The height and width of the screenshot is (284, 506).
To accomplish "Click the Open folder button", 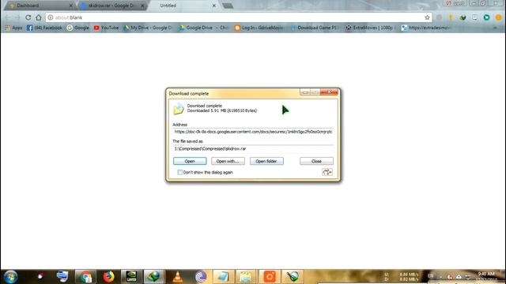I will coord(266,161).
